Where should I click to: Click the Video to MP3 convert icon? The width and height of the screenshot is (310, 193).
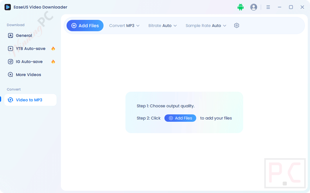tap(10, 100)
